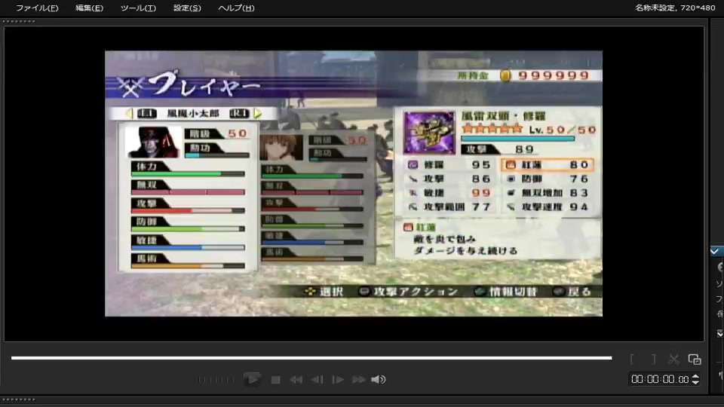724x407 pixels.
Task: Click the project name 名称未設定, 720*480
Action: click(674, 8)
